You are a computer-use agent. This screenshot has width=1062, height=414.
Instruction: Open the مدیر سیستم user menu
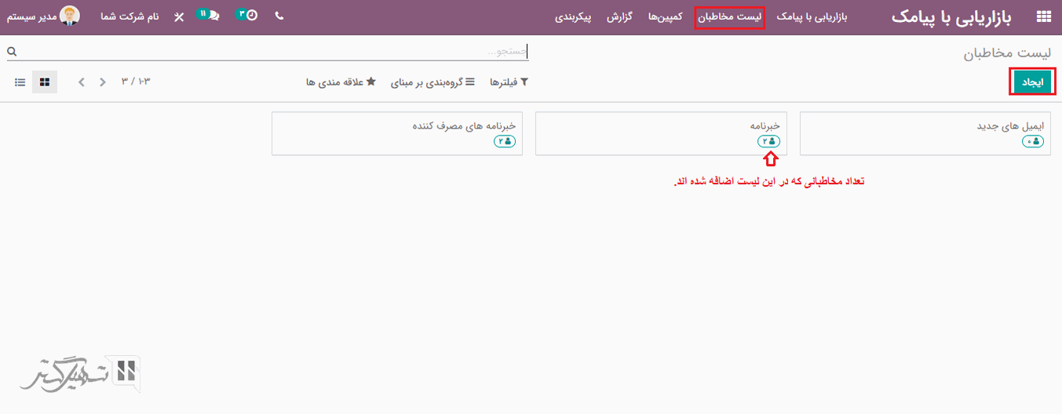(x=43, y=16)
